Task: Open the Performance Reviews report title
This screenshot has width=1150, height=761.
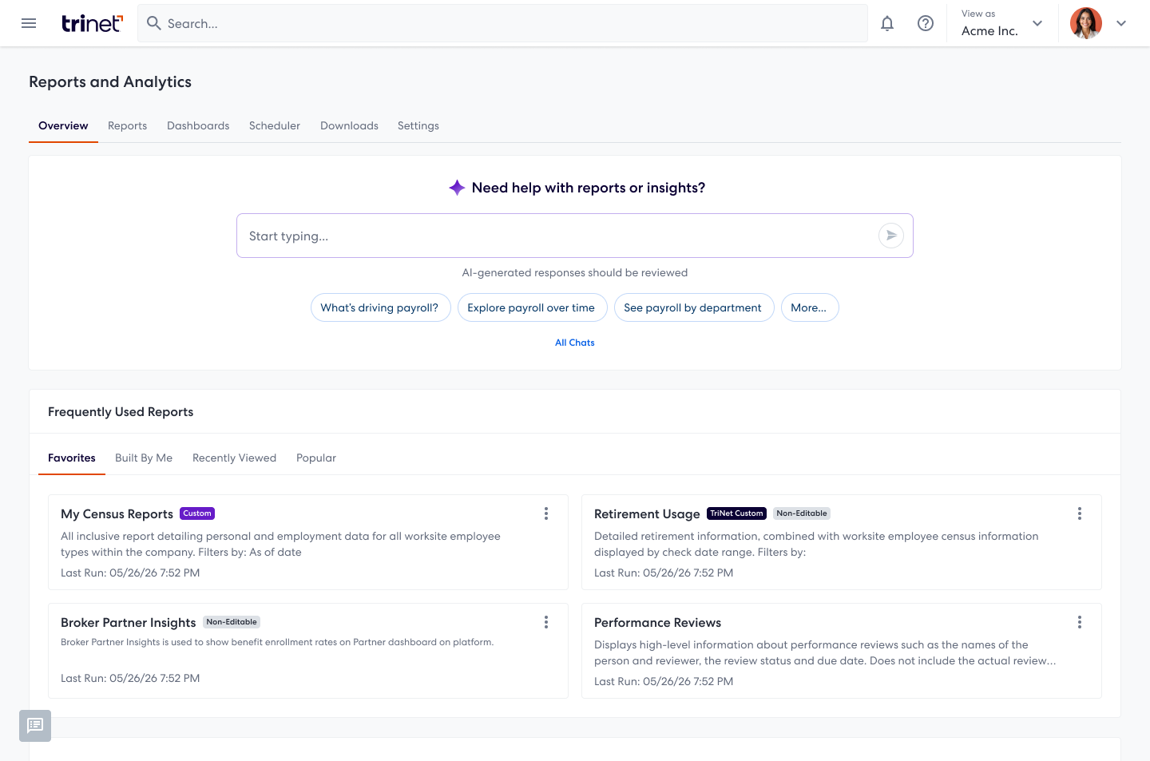Action: click(657, 623)
